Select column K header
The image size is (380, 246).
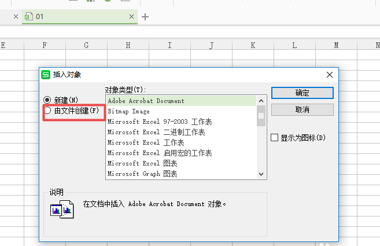pyautogui.click(x=253, y=45)
